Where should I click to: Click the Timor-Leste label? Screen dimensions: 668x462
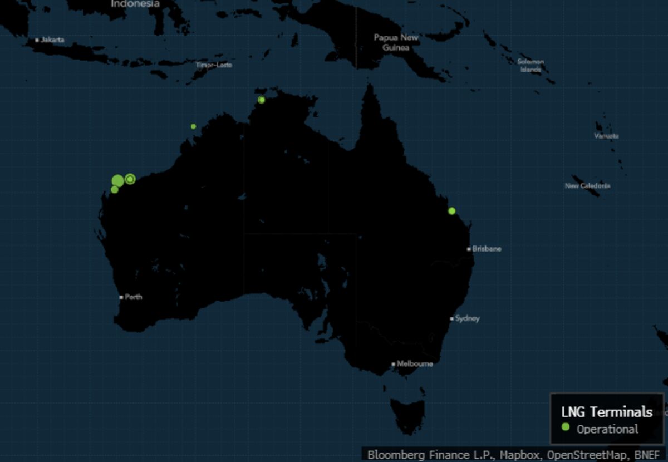tap(214, 65)
